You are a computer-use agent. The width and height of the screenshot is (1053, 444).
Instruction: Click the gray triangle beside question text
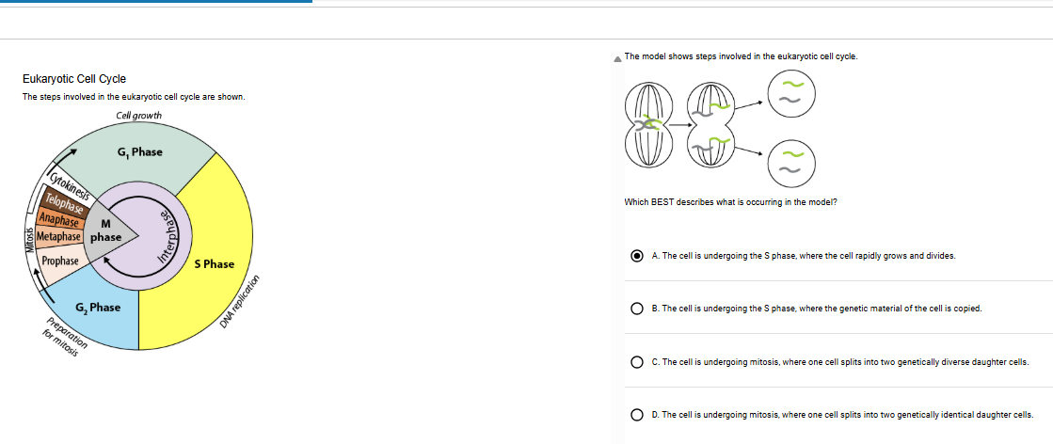(x=618, y=59)
